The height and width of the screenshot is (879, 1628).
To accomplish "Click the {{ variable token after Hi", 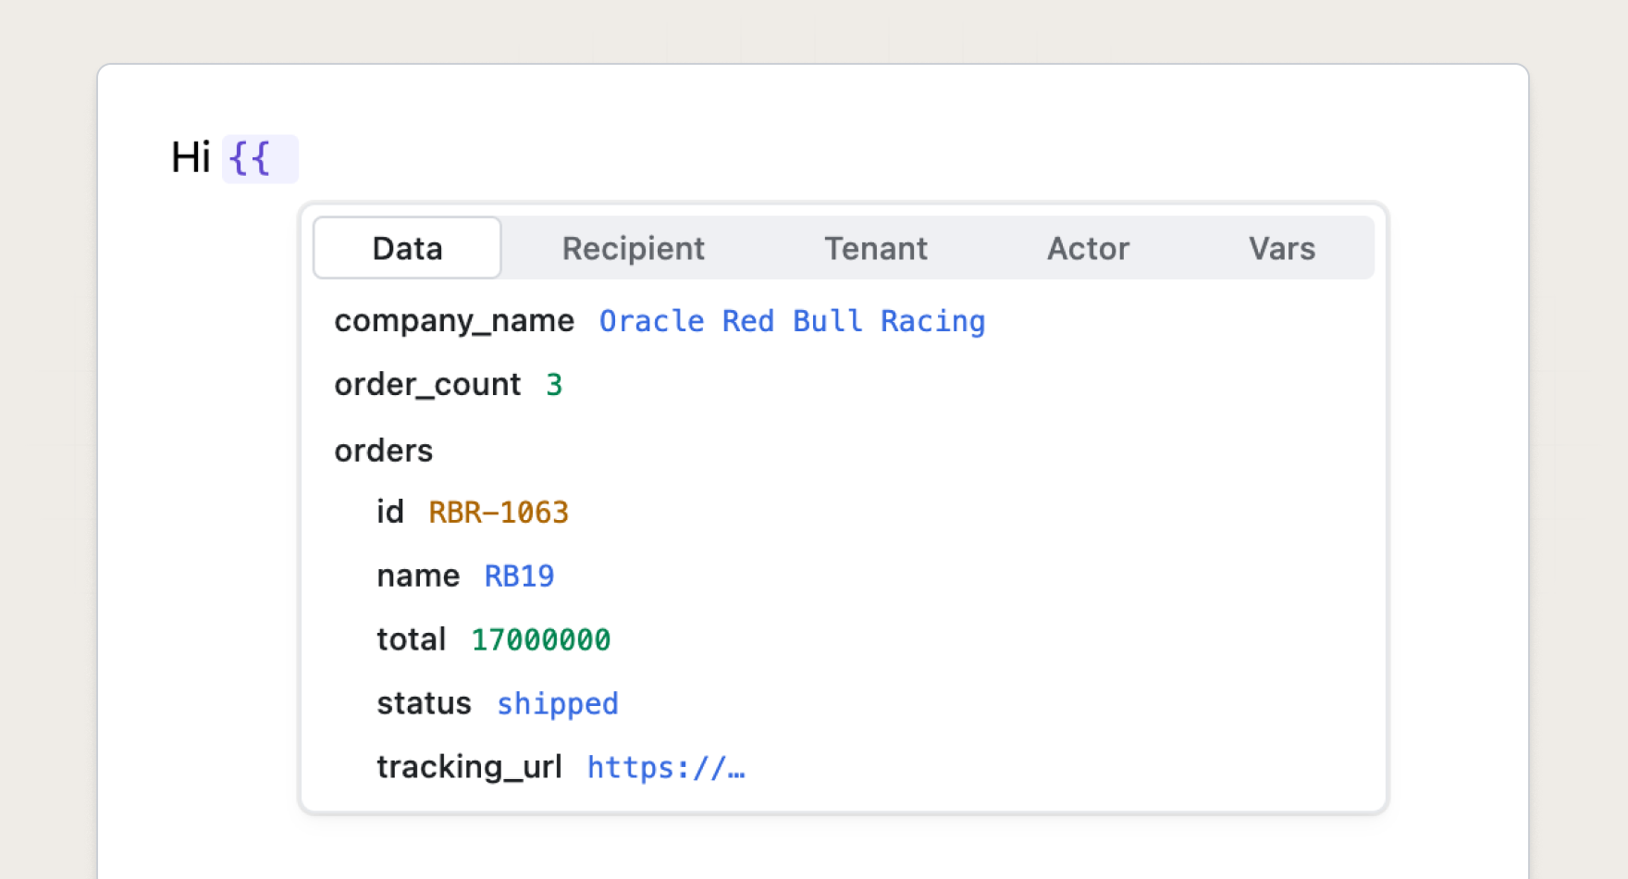I will pyautogui.click(x=260, y=158).
